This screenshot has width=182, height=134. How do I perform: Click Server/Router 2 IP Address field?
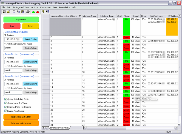tap(13, 84)
